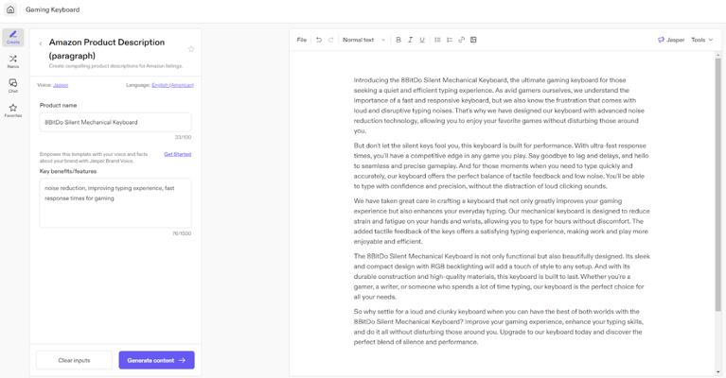Insert a numbered list

coord(450,40)
